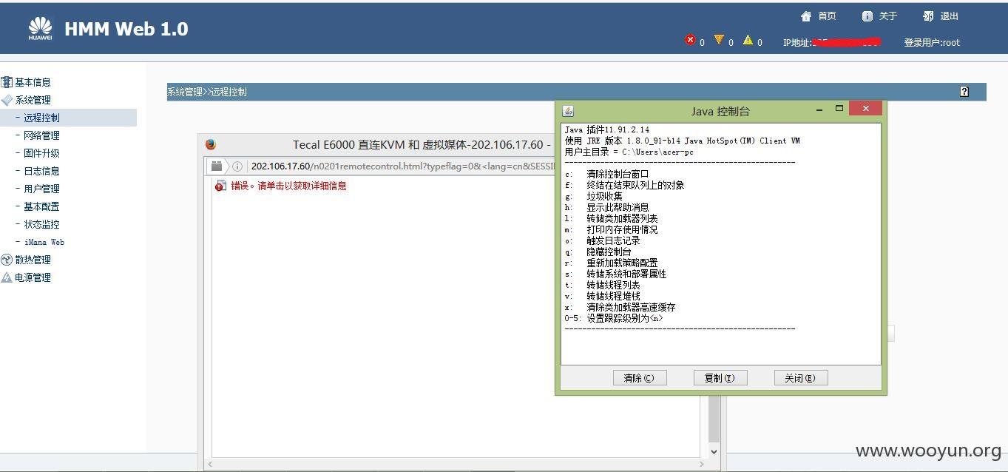
Task: Click the 电源管理 warning icon
Action: pos(7,277)
